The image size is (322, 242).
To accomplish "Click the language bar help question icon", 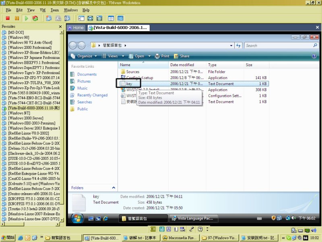I will [200, 229].
